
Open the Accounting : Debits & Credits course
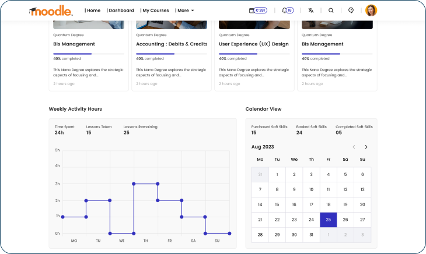click(x=170, y=44)
